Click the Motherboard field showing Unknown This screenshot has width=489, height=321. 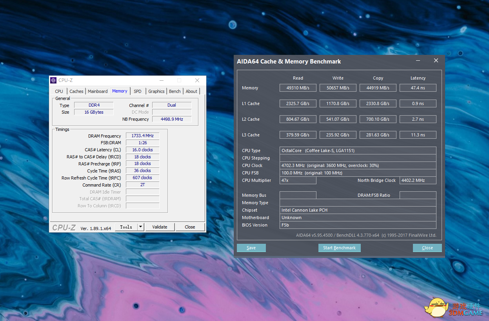(358, 218)
